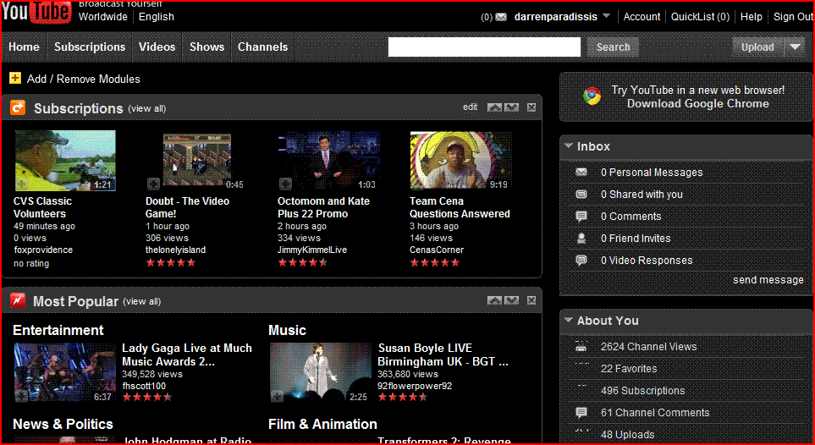
Task: Add CVS Classic video to QuickList icon
Action: click(21, 184)
